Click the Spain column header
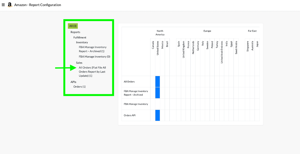The width and height of the screenshot is (300, 154). coord(179,44)
